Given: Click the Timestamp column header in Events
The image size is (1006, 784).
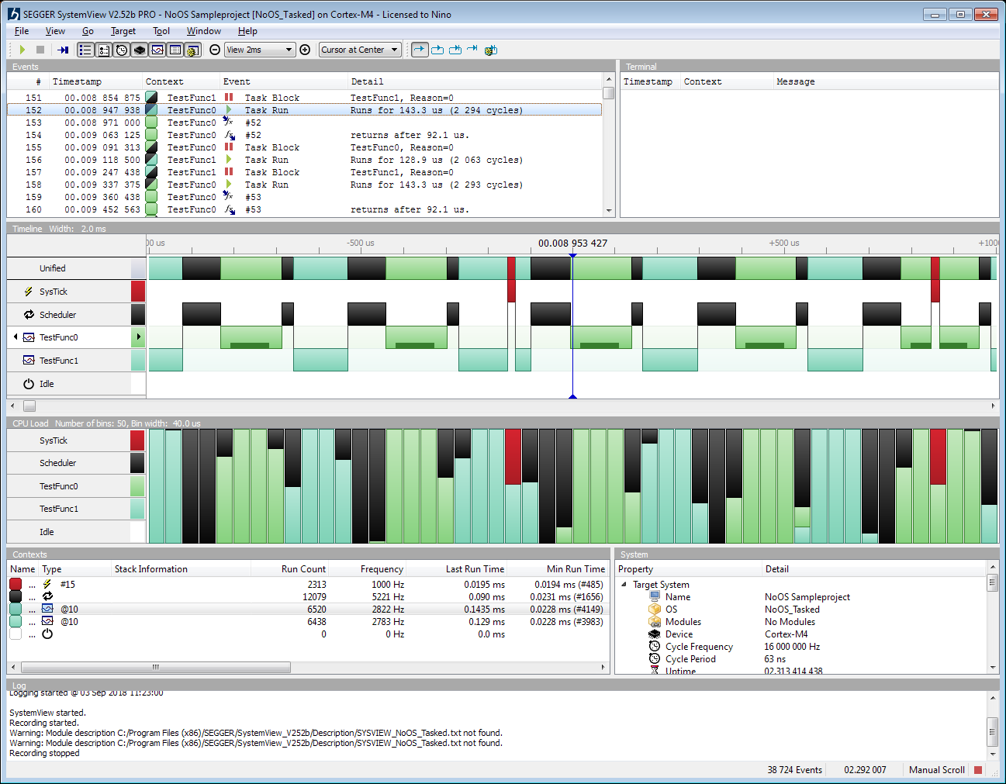Looking at the screenshot, I should pyautogui.click(x=77, y=81).
